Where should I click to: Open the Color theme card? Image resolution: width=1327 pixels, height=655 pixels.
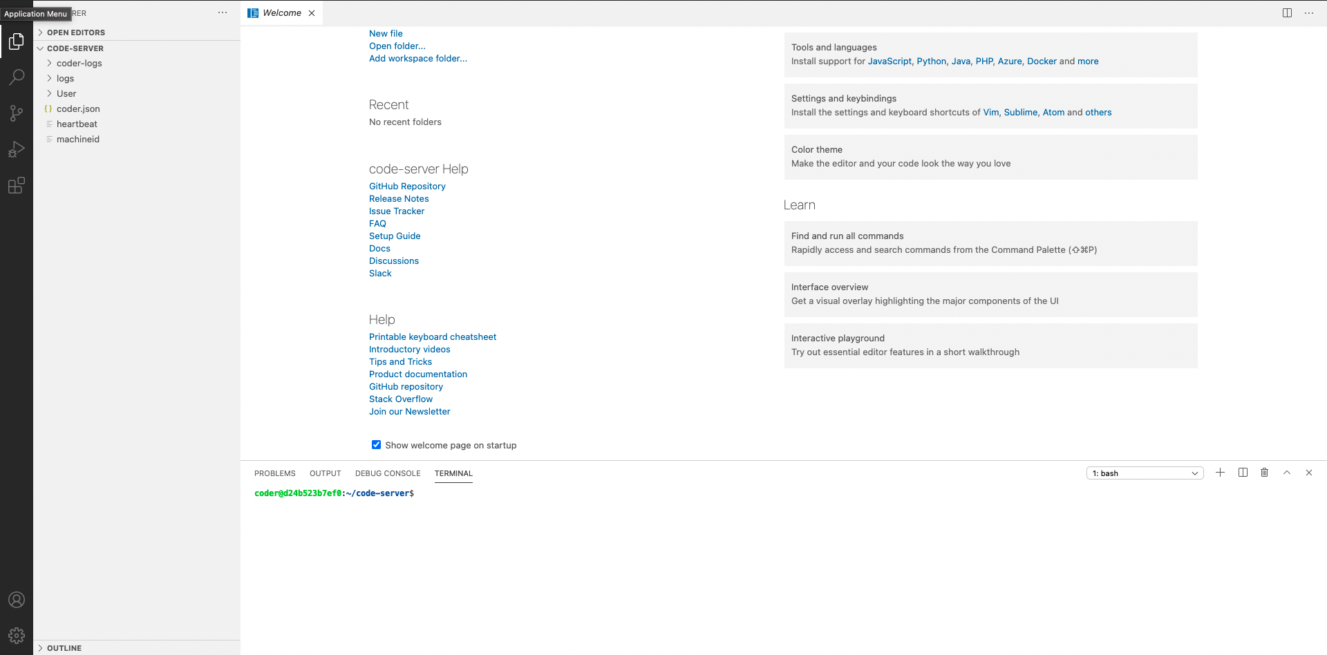click(990, 157)
